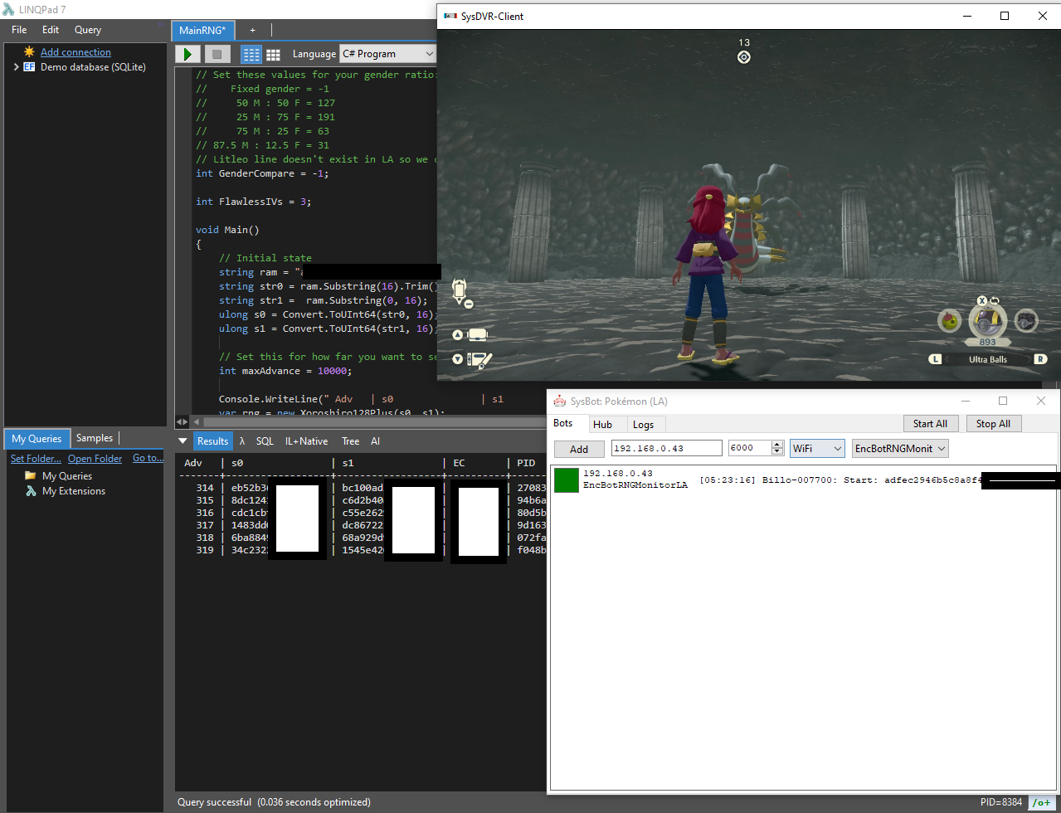
Task: Open the Language C# Program dropdown
Action: [387, 54]
